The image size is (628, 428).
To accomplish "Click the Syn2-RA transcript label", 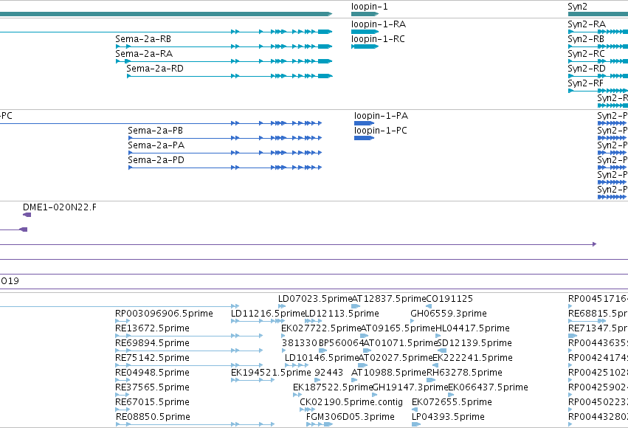I will pyautogui.click(x=587, y=24).
